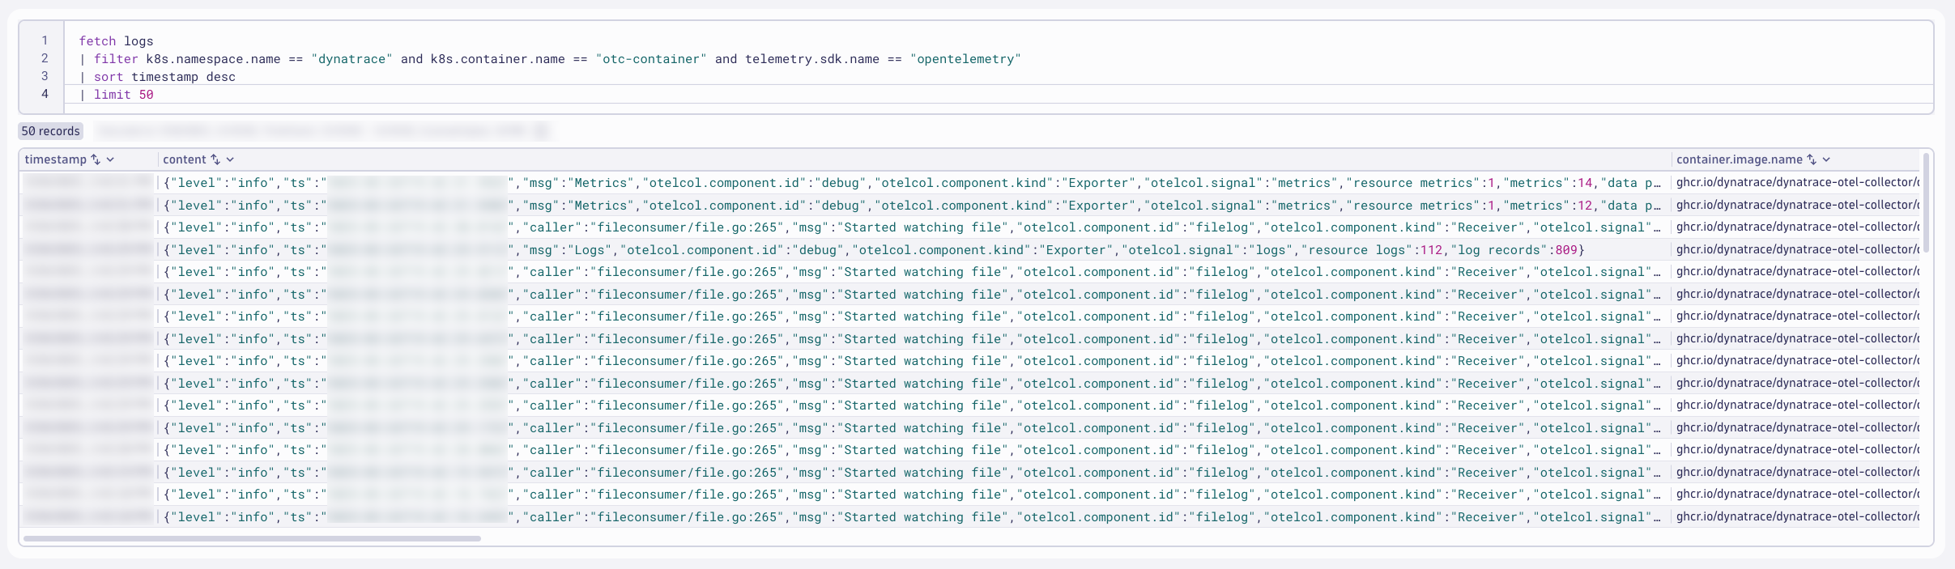Viewport: 1955px width, 569px height.
Task: Open the timestamp column chevron menu
Action: coord(110,159)
